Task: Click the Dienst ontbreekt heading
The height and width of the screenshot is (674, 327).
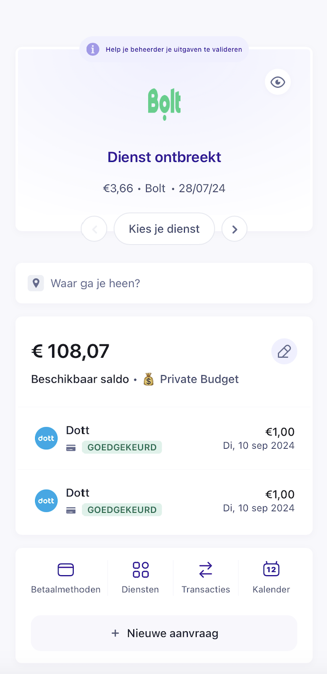Action: (164, 157)
